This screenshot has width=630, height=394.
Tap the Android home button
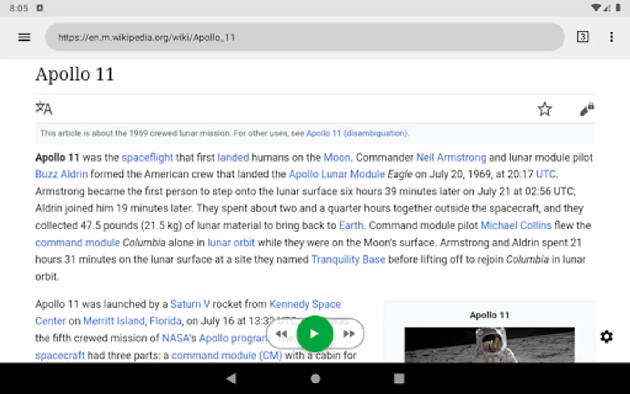[315, 379]
